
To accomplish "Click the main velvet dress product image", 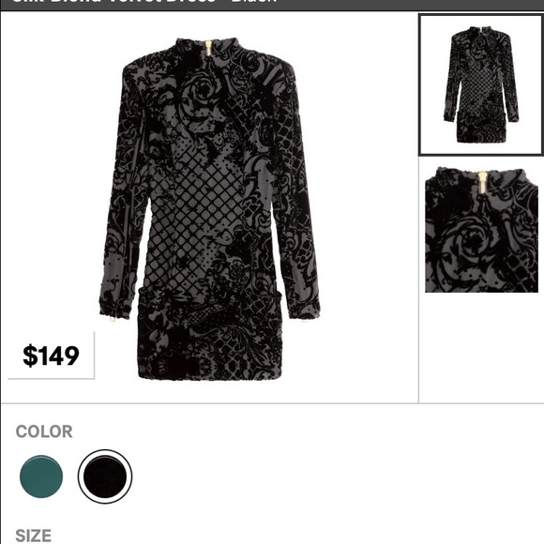I will (x=209, y=208).
